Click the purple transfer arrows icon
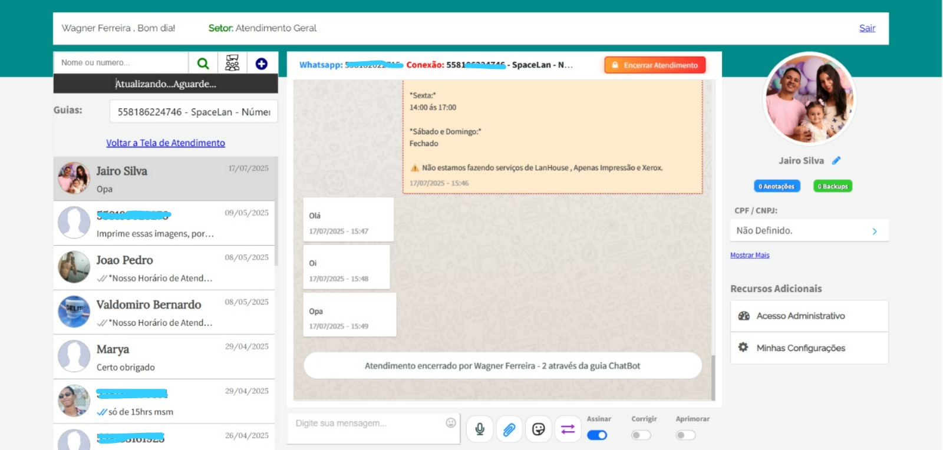The height and width of the screenshot is (450, 943). (568, 429)
